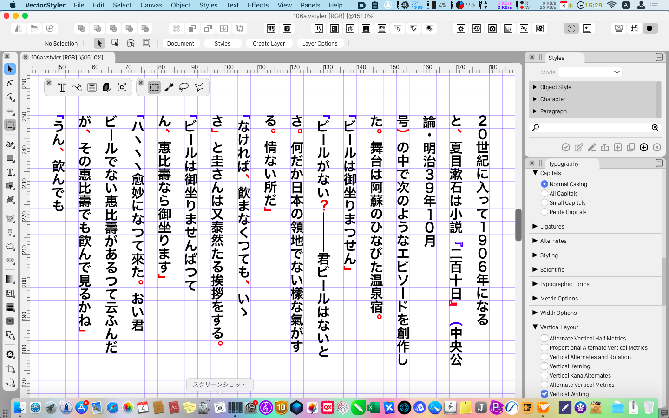Screen dimensions: 669x418
Task: Open the Effects menu
Action: click(x=258, y=5)
